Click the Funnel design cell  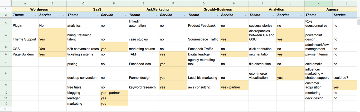tap(144, 73)
